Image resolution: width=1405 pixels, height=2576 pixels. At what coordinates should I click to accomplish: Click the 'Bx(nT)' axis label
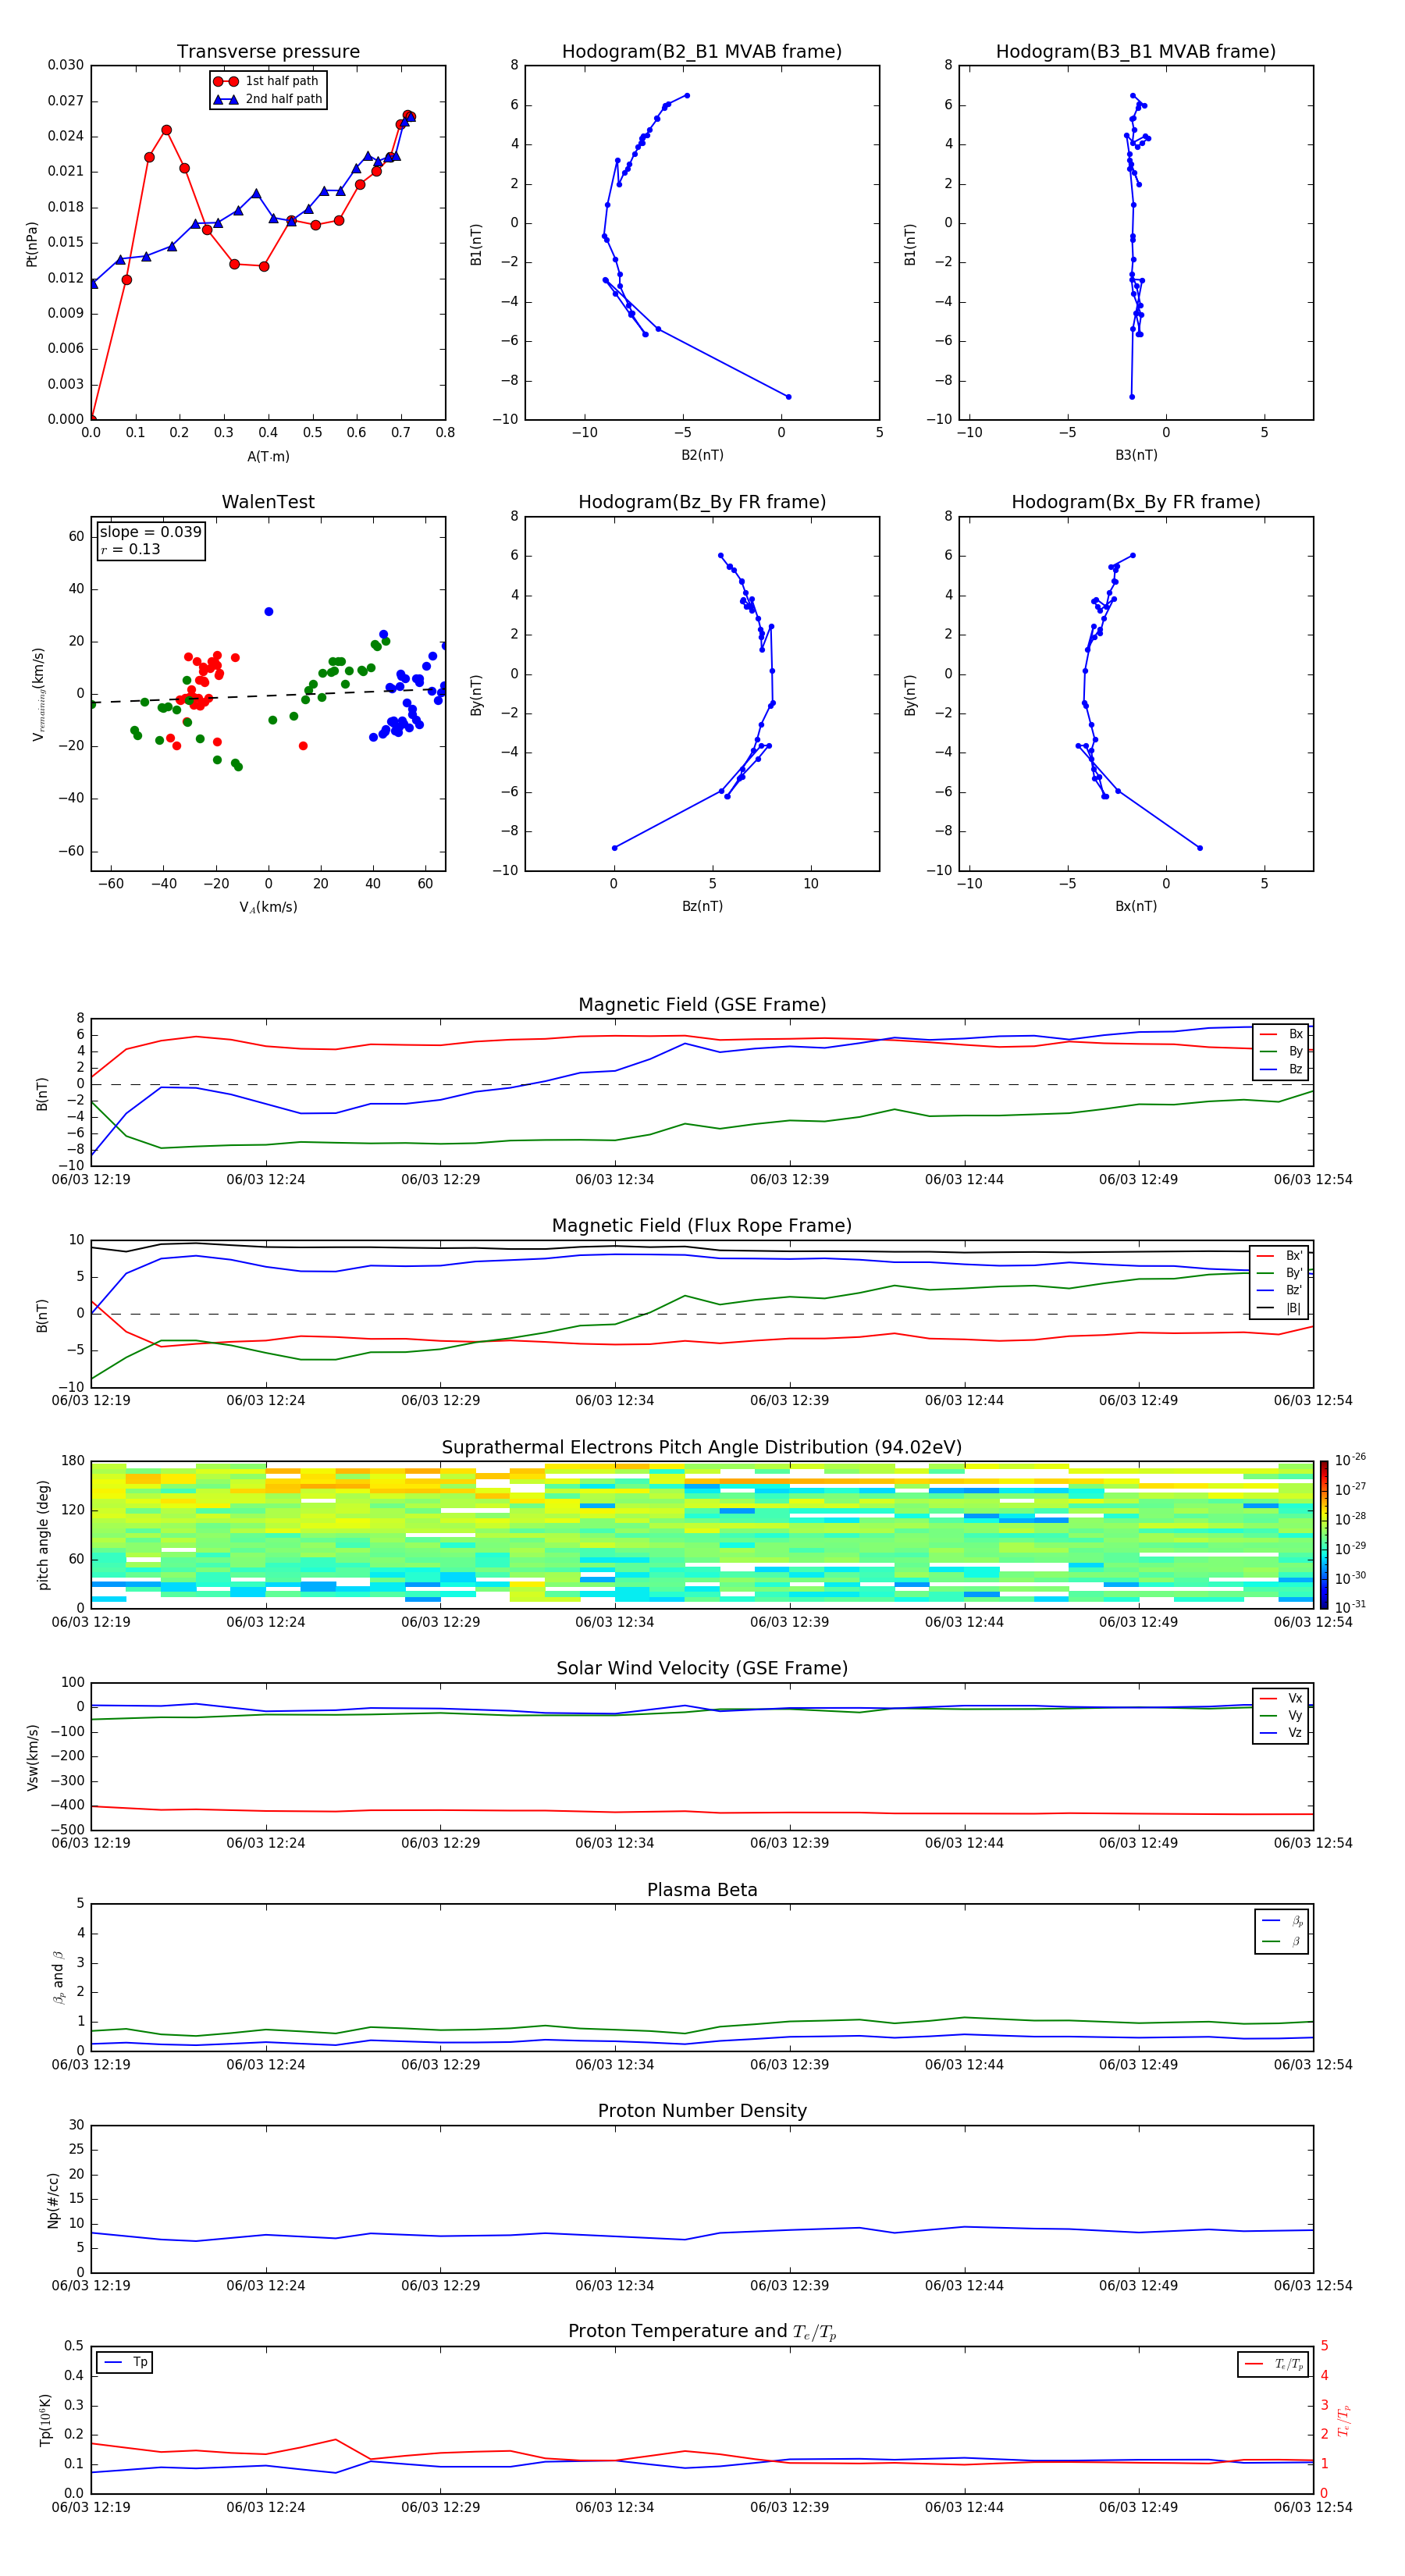click(1136, 906)
